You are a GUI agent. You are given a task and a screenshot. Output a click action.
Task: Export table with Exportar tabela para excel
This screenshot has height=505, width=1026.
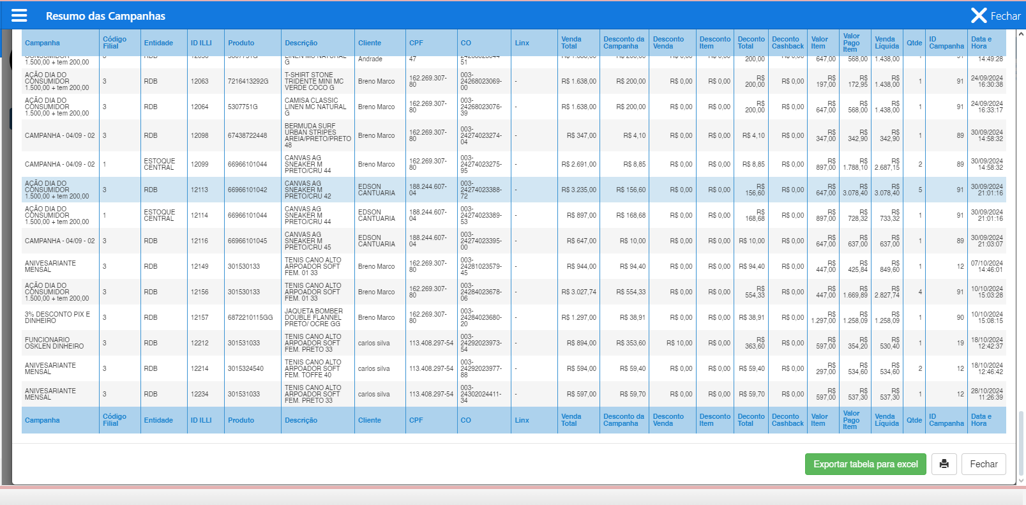pos(865,464)
